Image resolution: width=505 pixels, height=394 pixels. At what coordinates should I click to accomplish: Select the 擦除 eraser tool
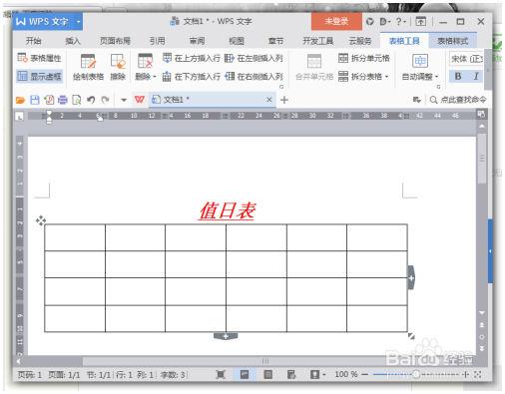[118, 67]
